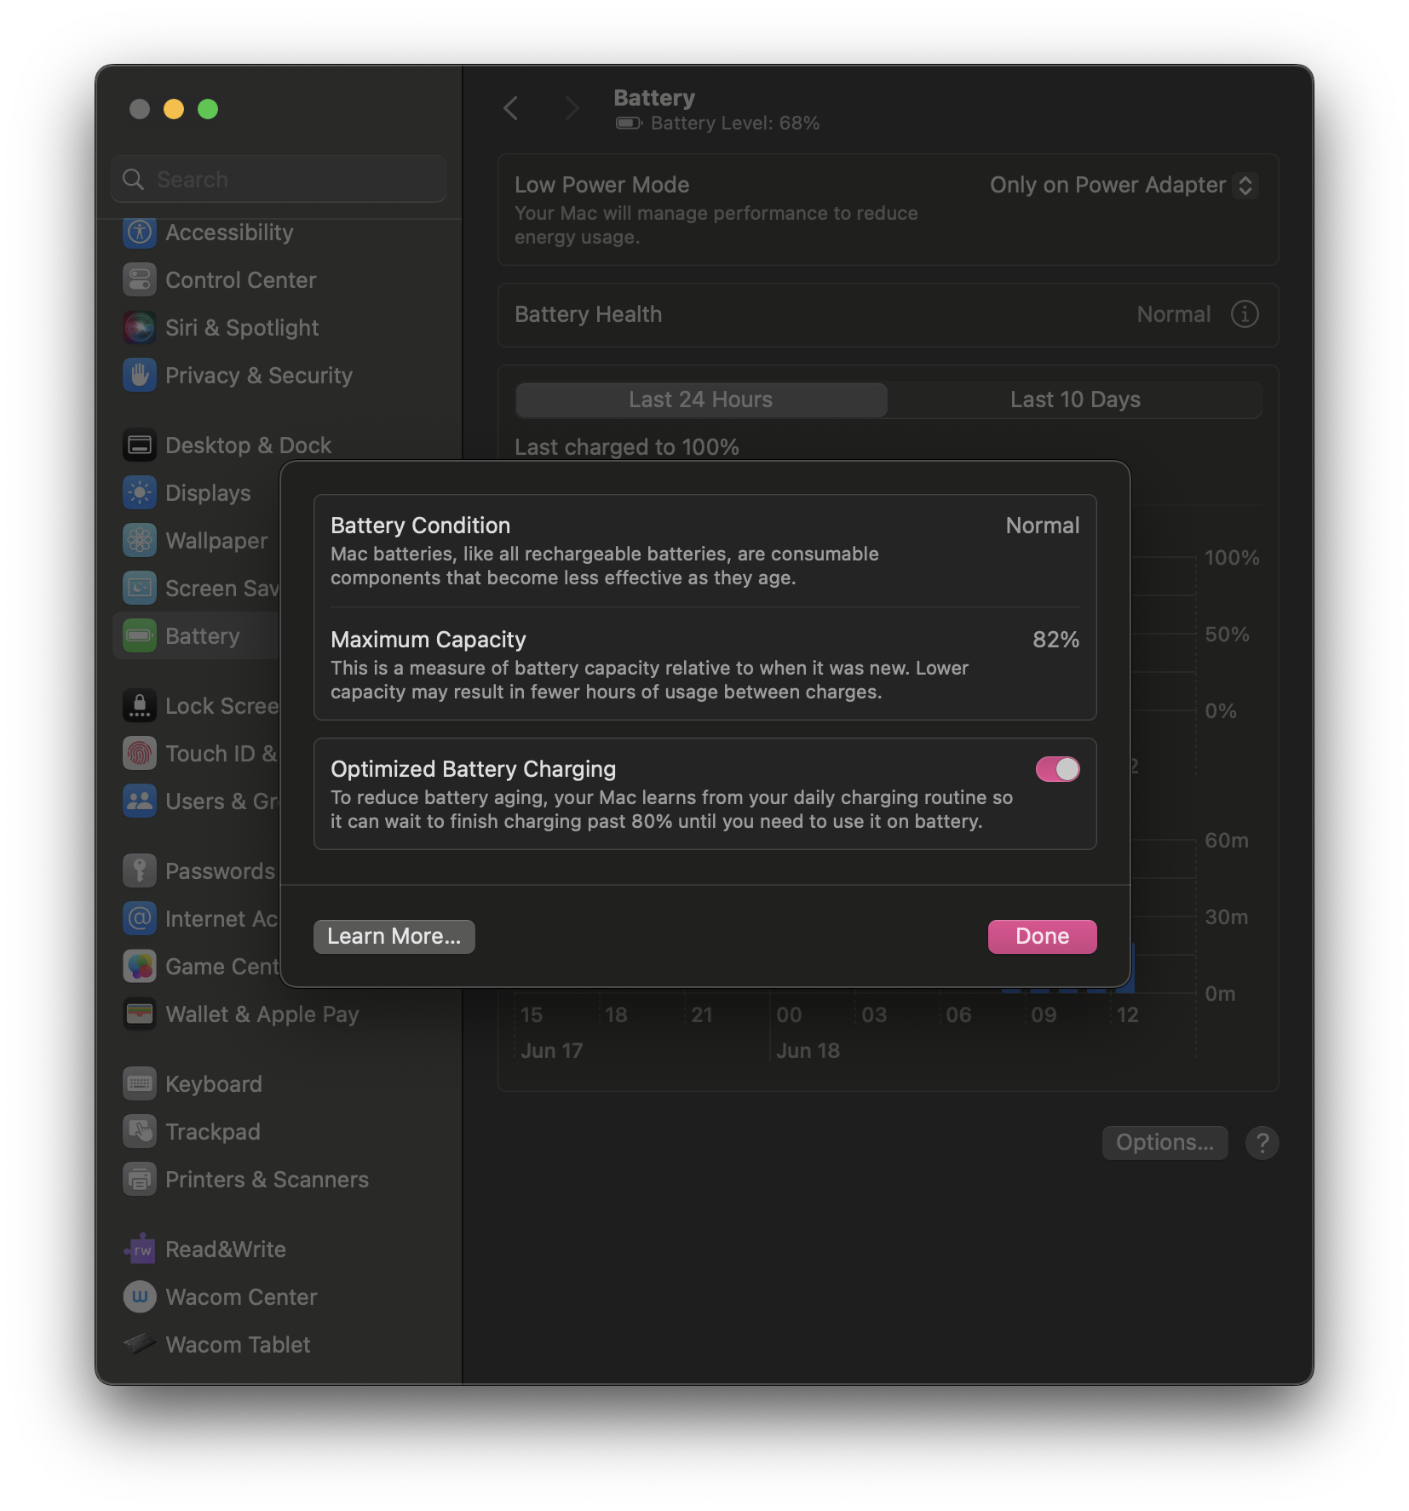The width and height of the screenshot is (1409, 1511).
Task: Select the Control Center icon in sidebar
Action: pyautogui.click(x=140, y=279)
